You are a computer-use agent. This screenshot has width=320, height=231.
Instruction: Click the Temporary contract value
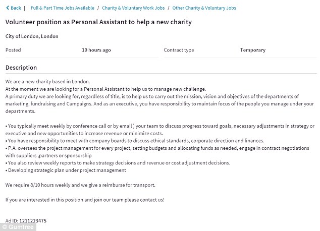click(253, 50)
